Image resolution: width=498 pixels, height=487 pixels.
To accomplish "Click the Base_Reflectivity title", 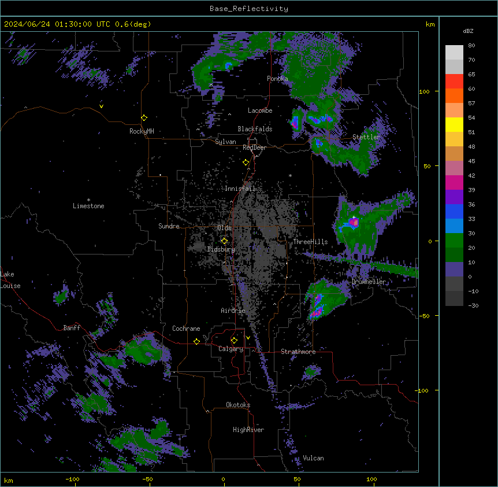I will [249, 9].
